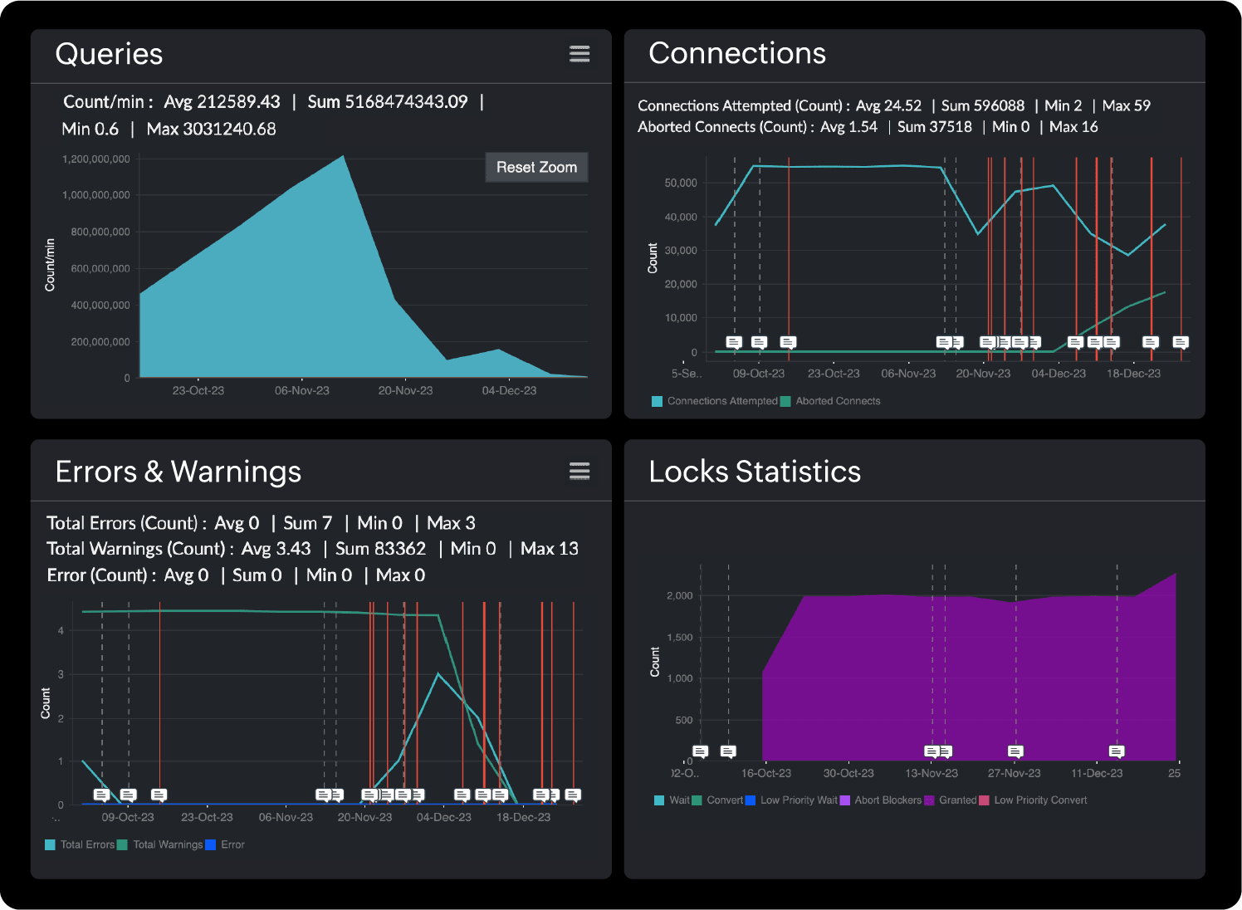Click the peak of the Queries area chart
Image resolution: width=1242 pixels, height=910 pixels.
tap(344, 156)
